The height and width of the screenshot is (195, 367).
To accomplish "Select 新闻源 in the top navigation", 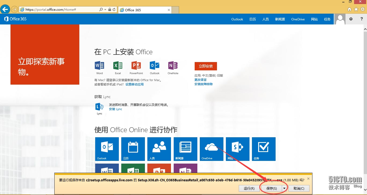I will (x=280, y=19).
